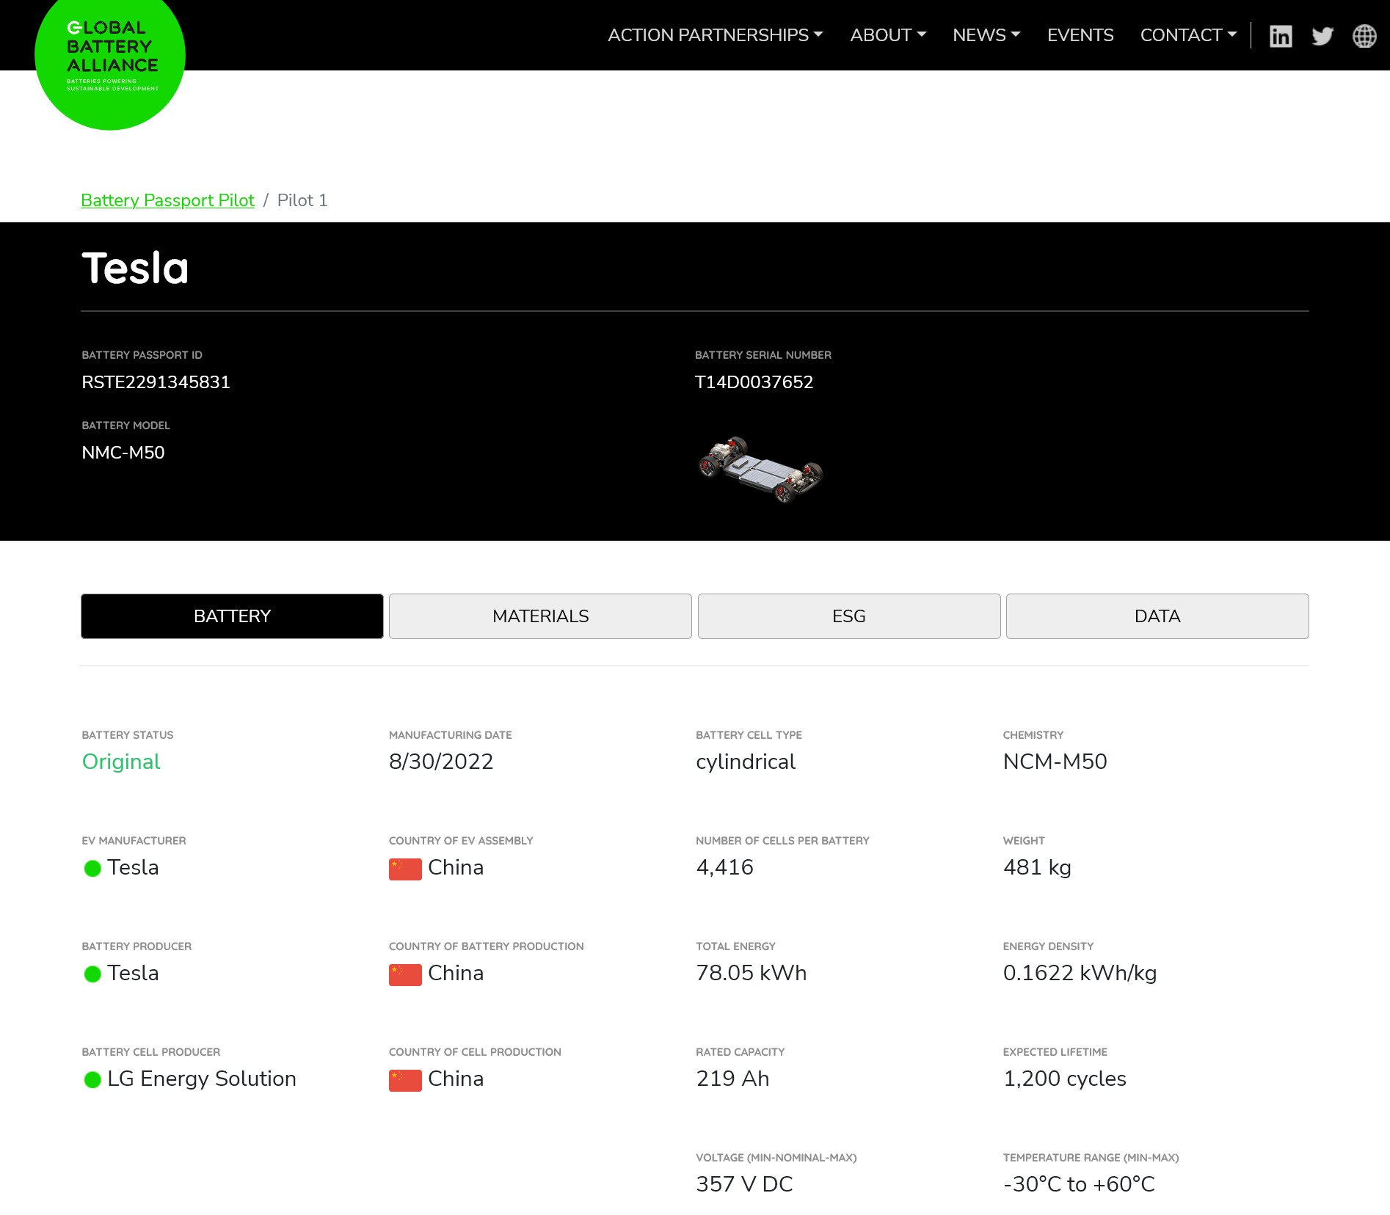Open the Twitter bird icon link
1390x1215 pixels.
click(1322, 36)
